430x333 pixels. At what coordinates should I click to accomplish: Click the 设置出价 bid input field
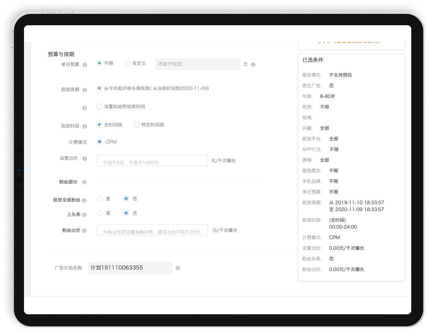[152, 161]
